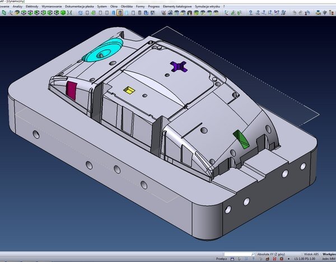Open the Analizy menu
Viewport: 336px width, 262px height.
point(17,6)
